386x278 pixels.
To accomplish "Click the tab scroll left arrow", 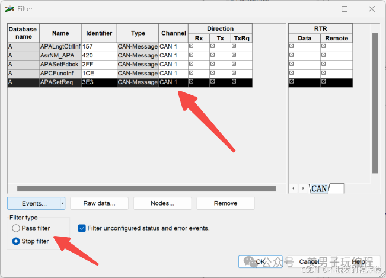I will click(293, 188).
